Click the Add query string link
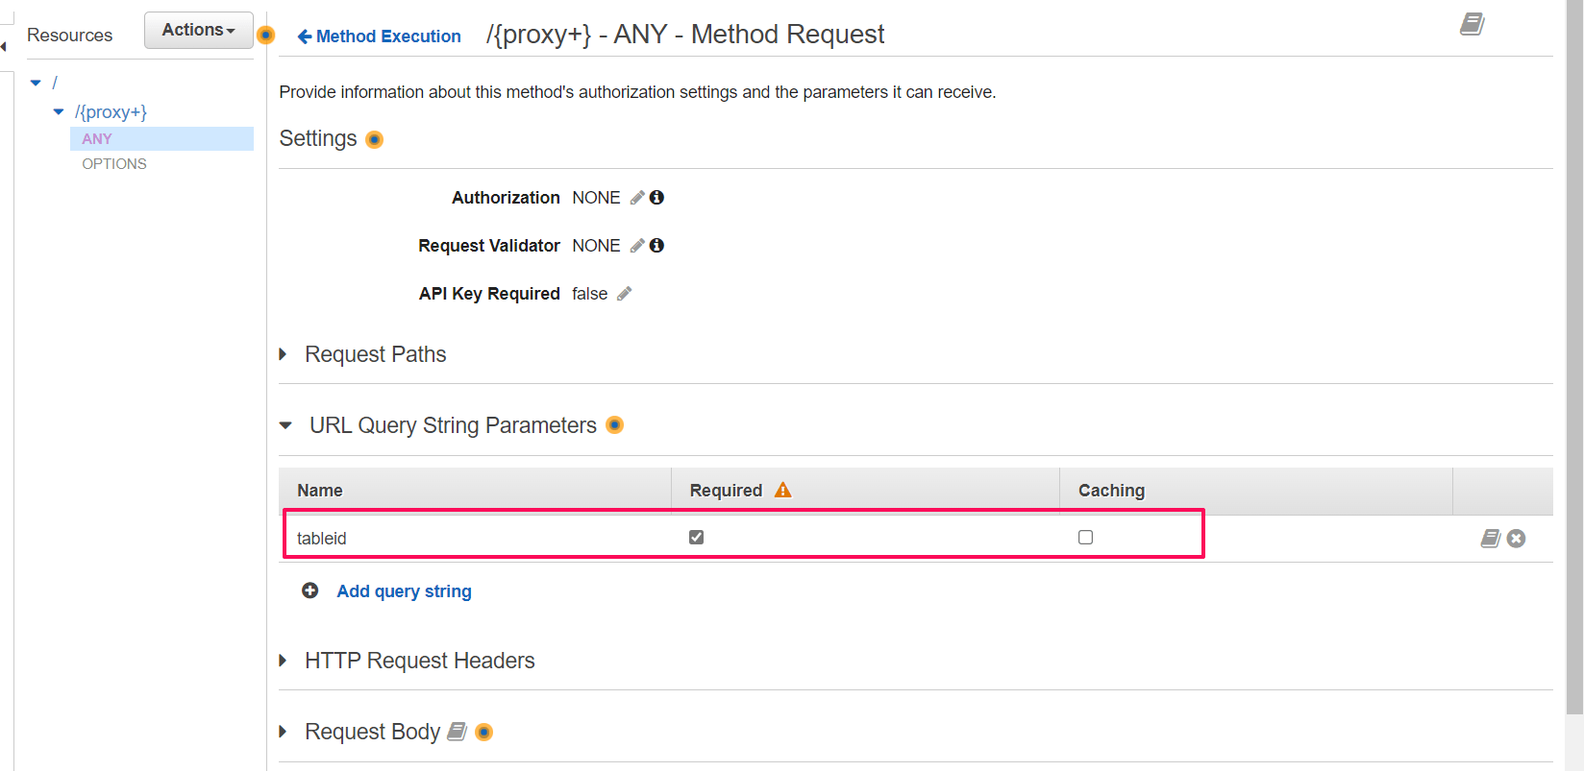Screen dimensions: 1584x771 coord(404,591)
